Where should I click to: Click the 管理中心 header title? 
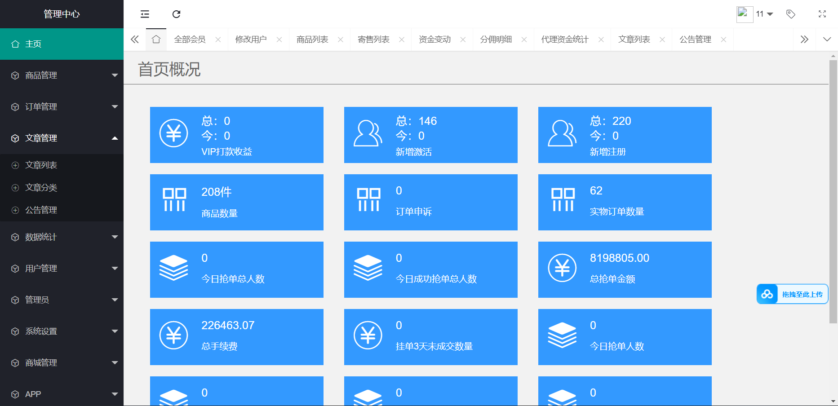[62, 14]
